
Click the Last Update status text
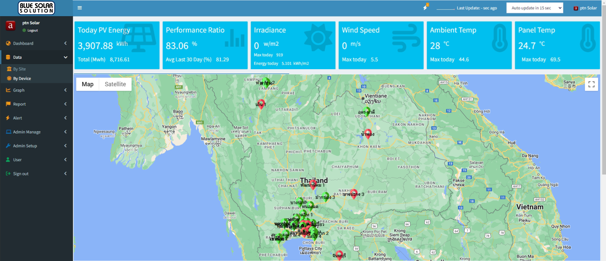point(477,8)
